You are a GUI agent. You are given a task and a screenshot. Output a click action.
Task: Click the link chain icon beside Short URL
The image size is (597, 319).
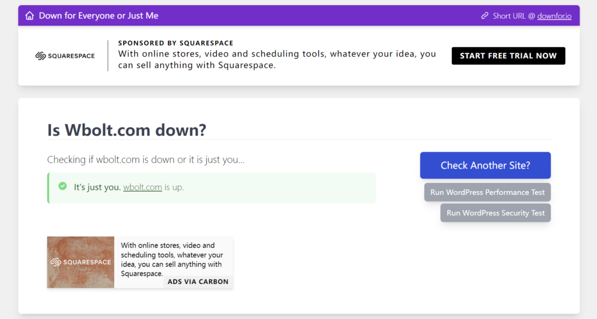(x=484, y=16)
